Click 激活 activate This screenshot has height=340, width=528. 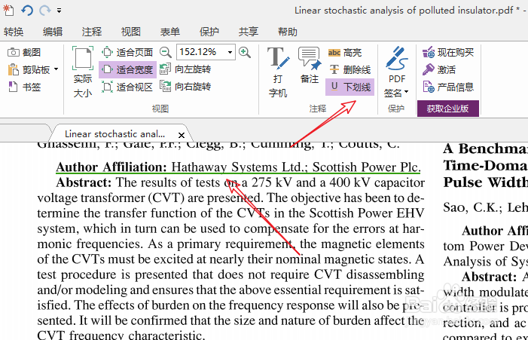point(439,70)
